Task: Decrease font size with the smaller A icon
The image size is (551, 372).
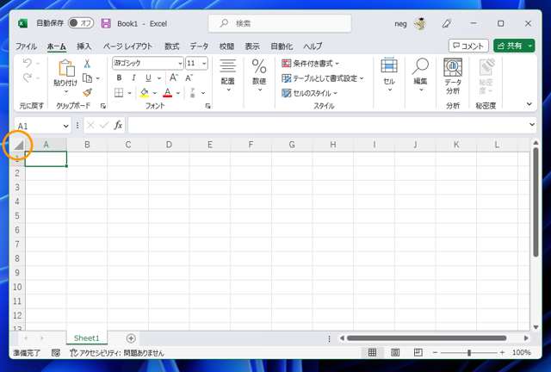Action: coord(189,77)
